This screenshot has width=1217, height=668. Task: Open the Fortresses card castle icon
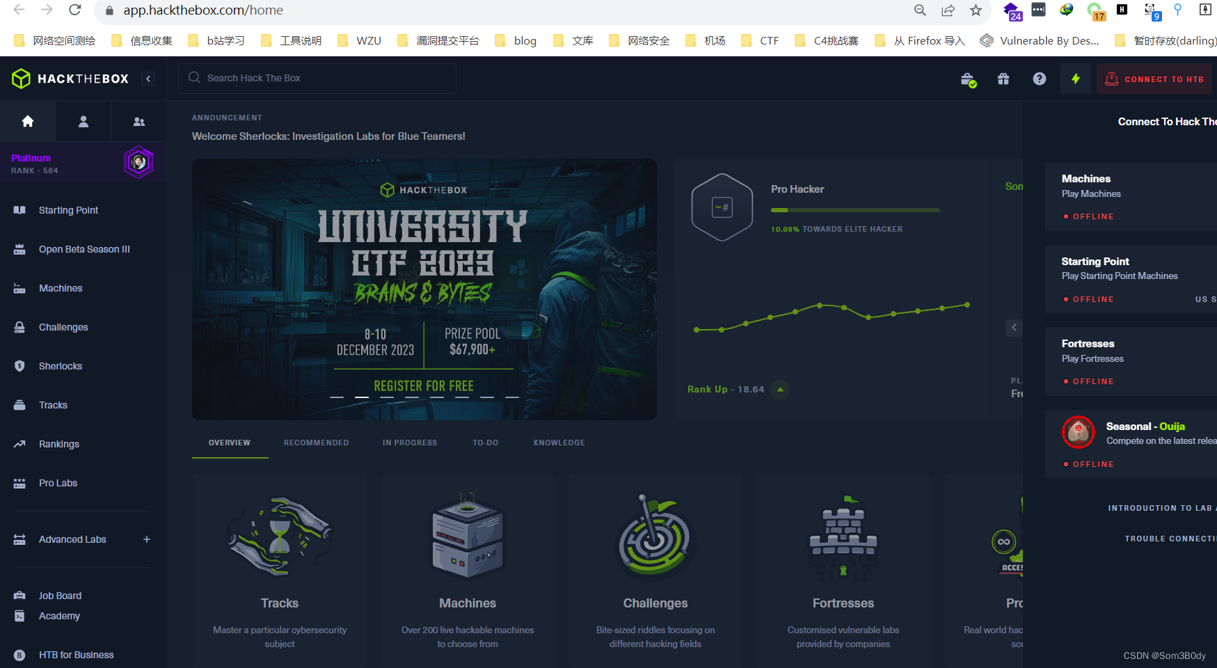pos(843,537)
